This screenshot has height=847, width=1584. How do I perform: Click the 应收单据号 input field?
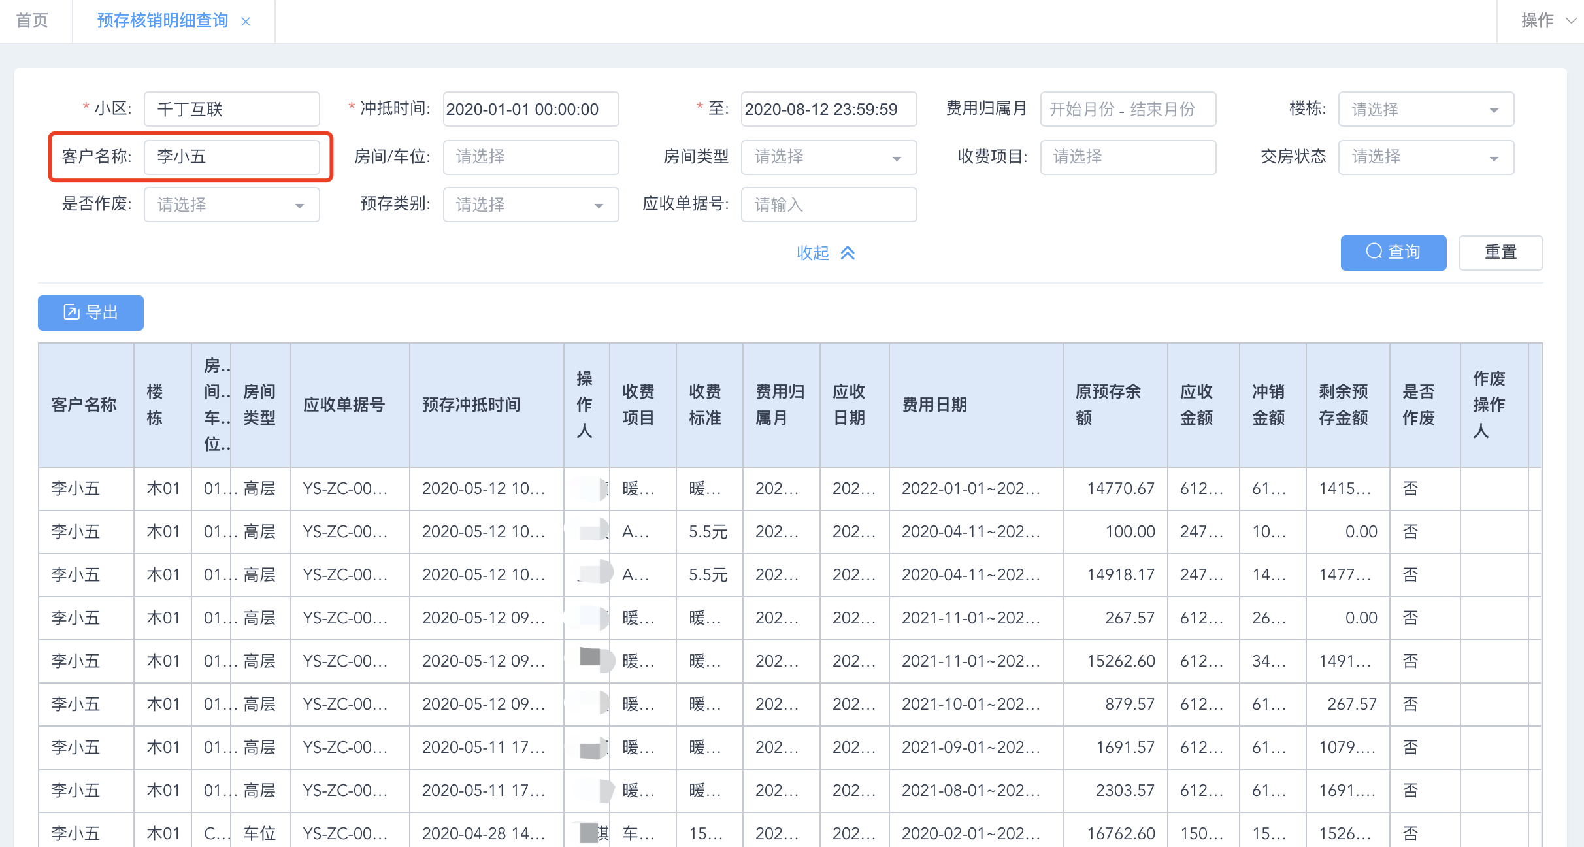829,205
